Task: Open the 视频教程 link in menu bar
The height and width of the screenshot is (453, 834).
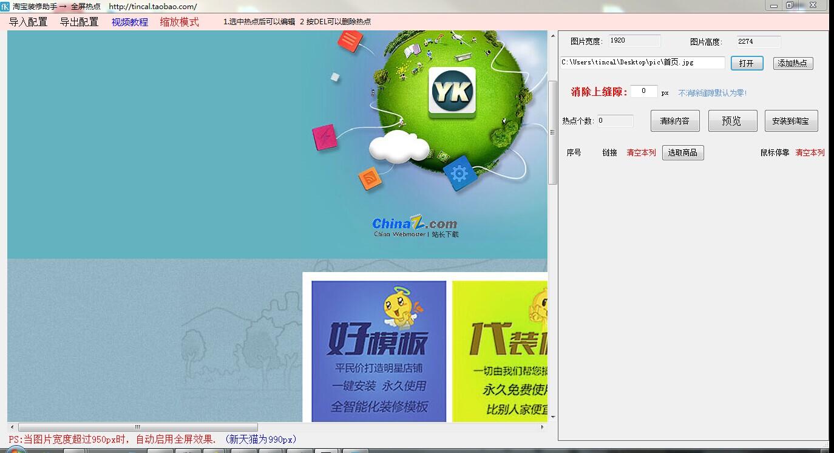Action: tap(130, 22)
